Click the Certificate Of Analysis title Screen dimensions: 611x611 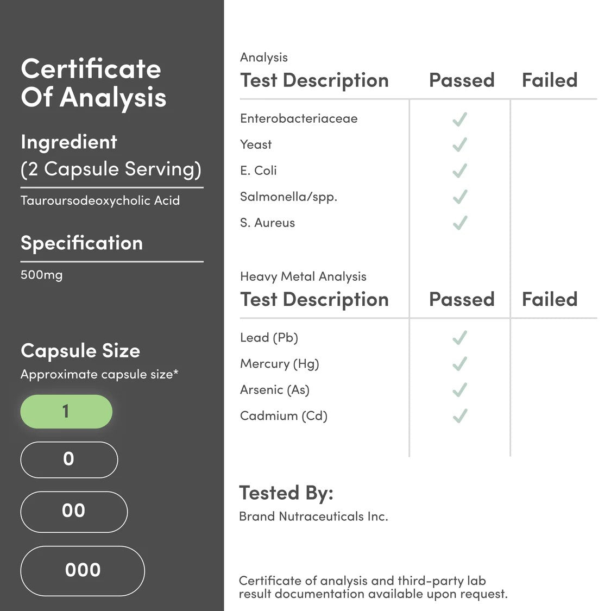click(93, 83)
